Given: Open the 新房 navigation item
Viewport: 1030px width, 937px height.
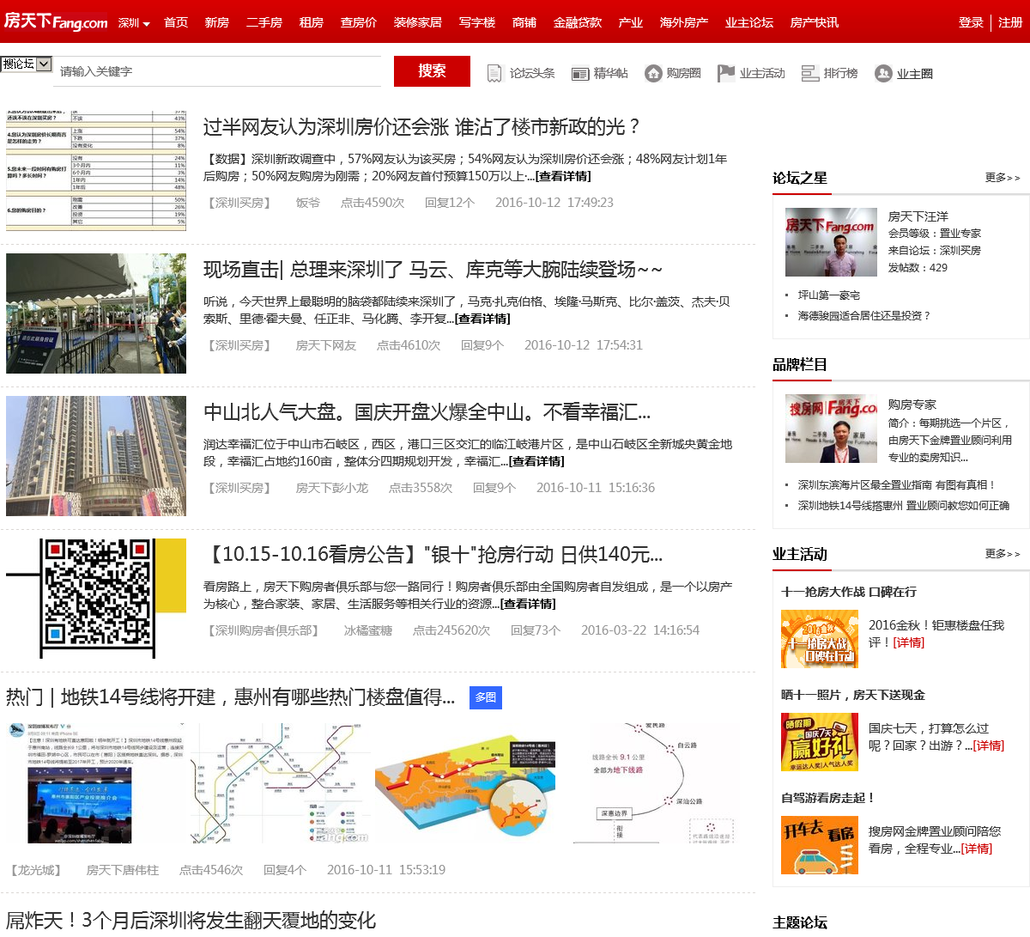Looking at the screenshot, I should (x=216, y=22).
